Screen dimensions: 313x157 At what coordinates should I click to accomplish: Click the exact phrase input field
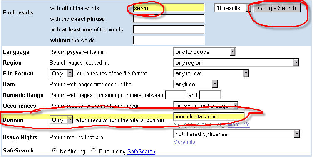169,19
